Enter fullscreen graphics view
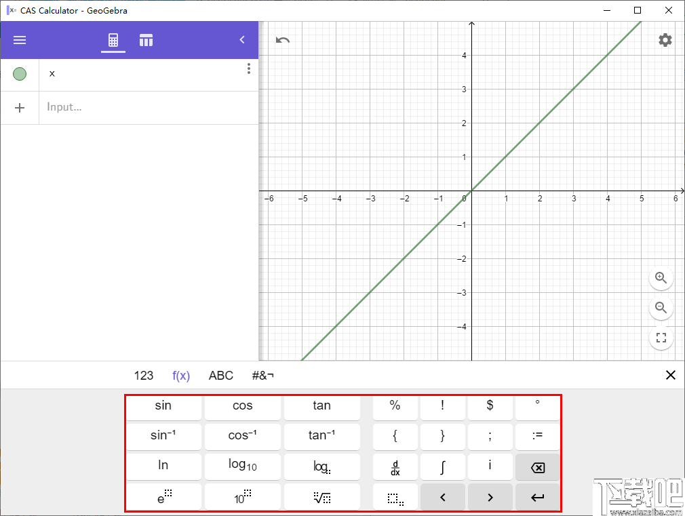 pyautogui.click(x=661, y=338)
